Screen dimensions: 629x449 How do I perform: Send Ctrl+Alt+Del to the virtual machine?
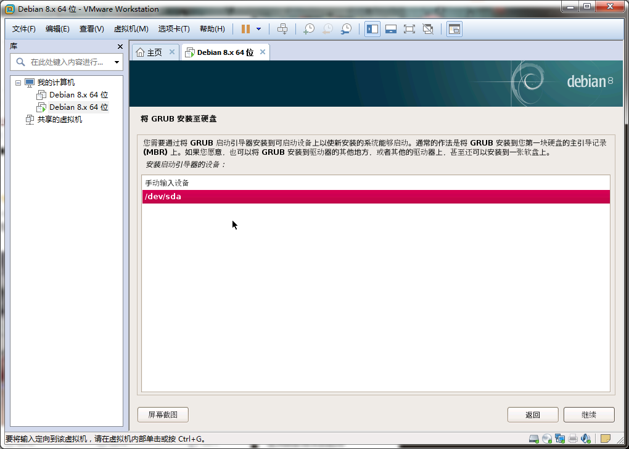[x=282, y=29]
